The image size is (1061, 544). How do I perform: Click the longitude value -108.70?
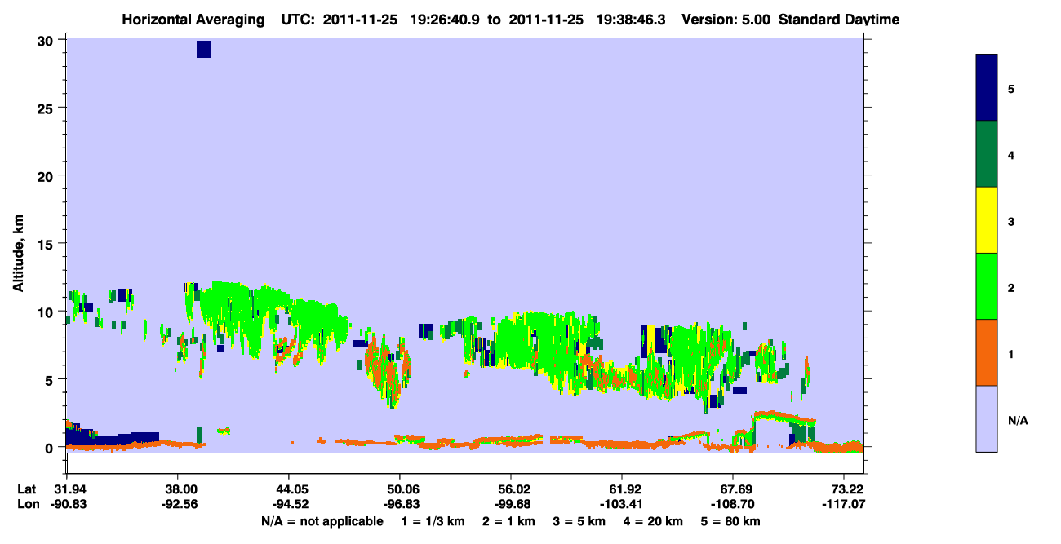pos(732,504)
